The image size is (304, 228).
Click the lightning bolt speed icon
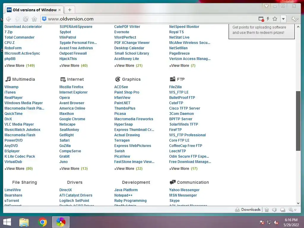point(268,19)
